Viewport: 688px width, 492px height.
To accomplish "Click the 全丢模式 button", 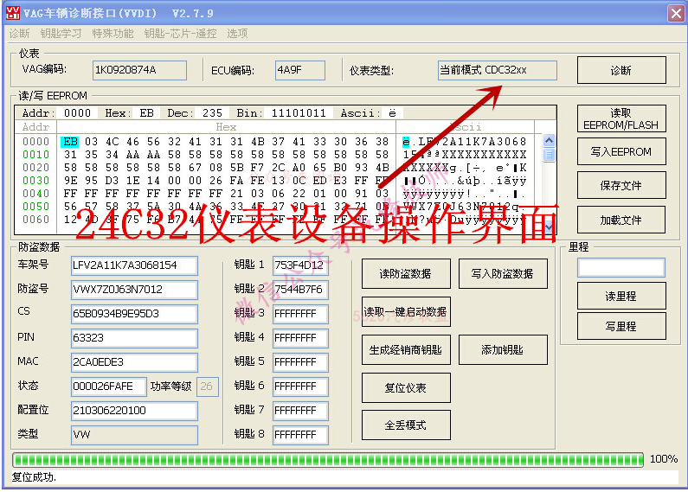I will tap(406, 425).
